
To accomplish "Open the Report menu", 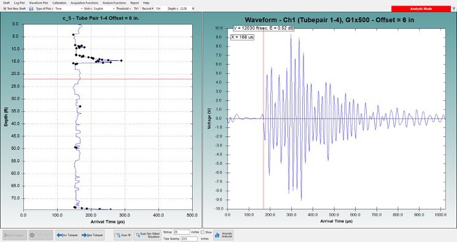I will point(135,2).
